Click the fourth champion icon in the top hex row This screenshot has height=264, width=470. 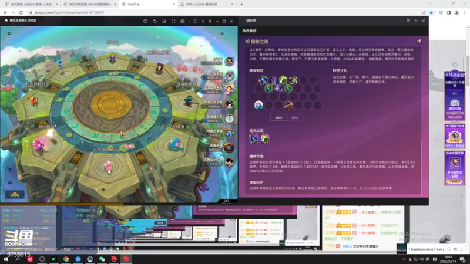293,80
